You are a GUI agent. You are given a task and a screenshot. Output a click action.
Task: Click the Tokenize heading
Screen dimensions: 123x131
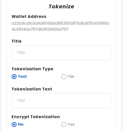(x=61, y=7)
